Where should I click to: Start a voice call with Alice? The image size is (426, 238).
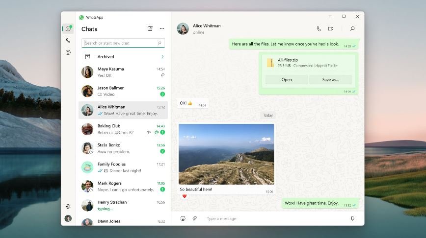pos(319,29)
